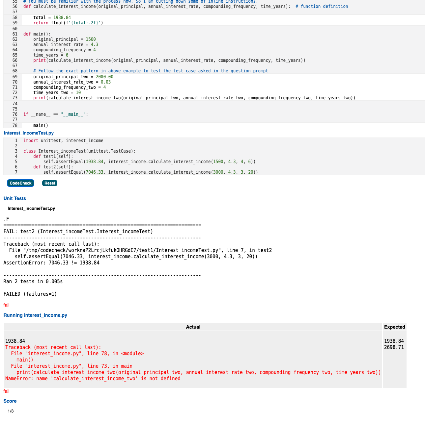Select line 56 function definition in editor
The height and width of the screenshot is (423, 425).
tap(132, 6)
